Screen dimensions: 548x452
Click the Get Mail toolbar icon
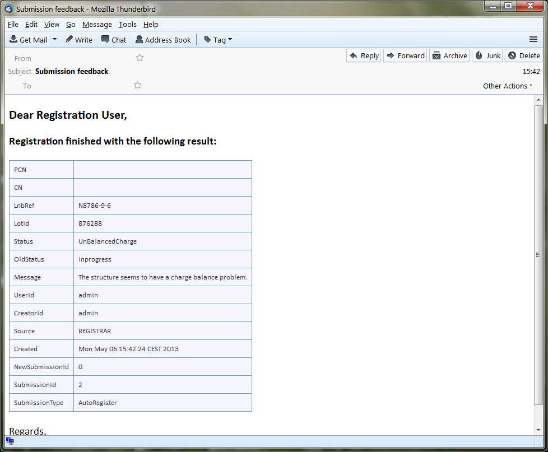pyautogui.click(x=14, y=40)
